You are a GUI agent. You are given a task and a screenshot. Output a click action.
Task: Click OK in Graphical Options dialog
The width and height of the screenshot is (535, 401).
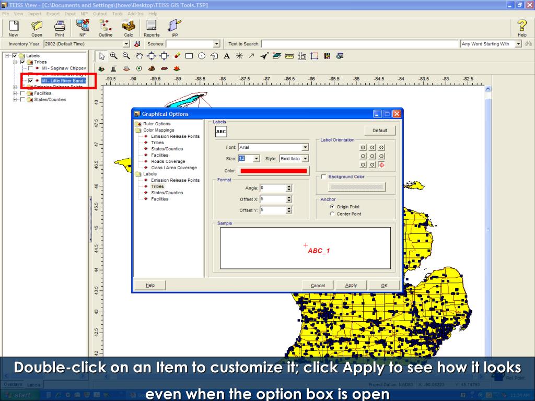(x=384, y=286)
